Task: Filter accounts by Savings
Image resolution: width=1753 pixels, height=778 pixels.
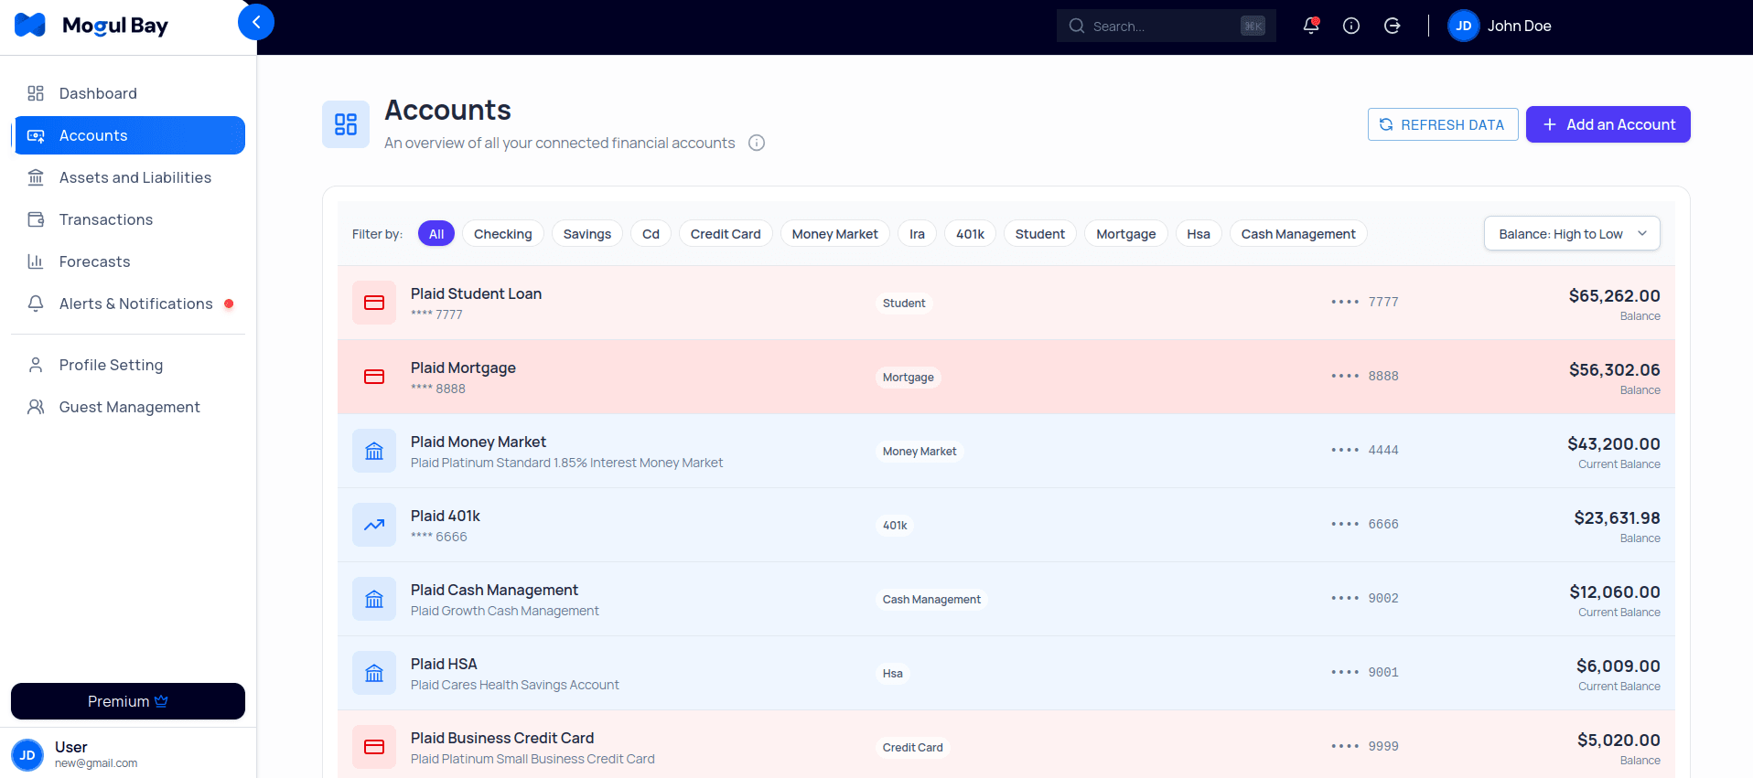Action: pyautogui.click(x=587, y=234)
